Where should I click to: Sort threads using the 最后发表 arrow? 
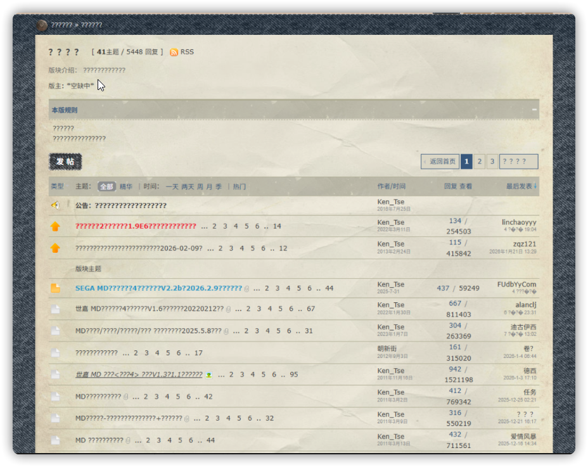click(535, 186)
